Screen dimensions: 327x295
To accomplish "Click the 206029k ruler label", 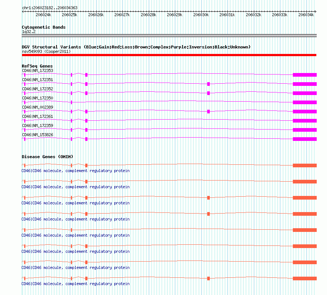I will [175, 15].
